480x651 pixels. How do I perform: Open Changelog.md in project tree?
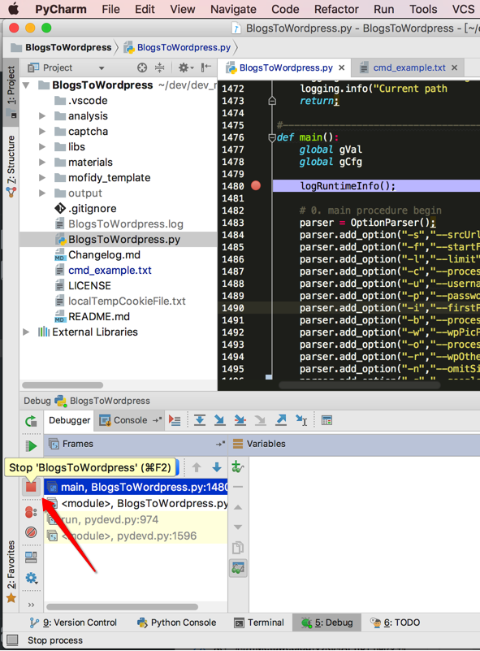104,255
